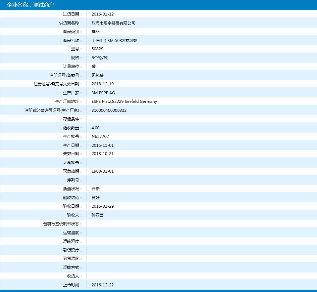Select batch number N657702

point(100,137)
